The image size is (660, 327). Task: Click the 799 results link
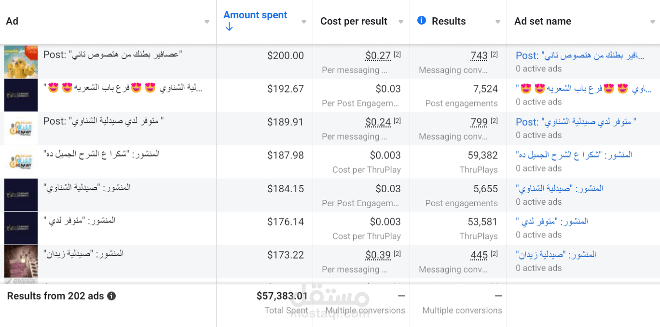click(x=479, y=122)
